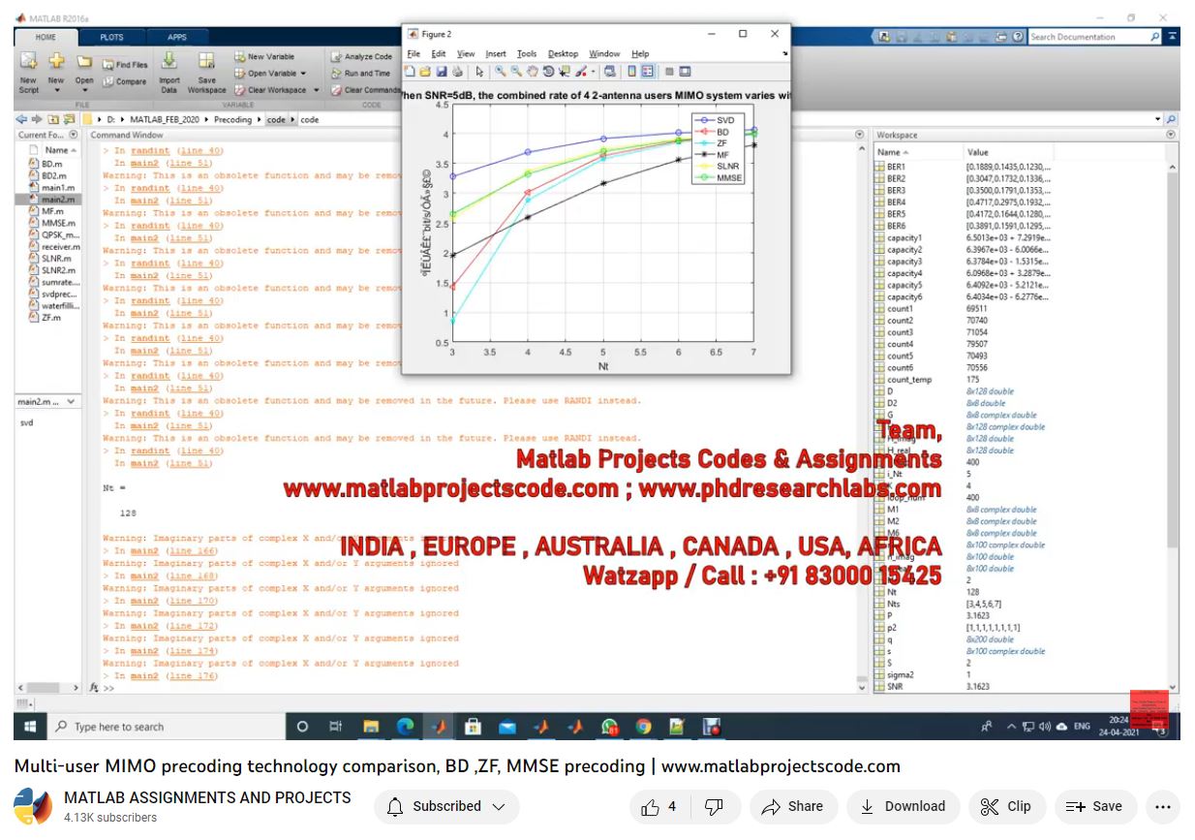Toggle the Edit Plot arrow tool

coord(479,72)
